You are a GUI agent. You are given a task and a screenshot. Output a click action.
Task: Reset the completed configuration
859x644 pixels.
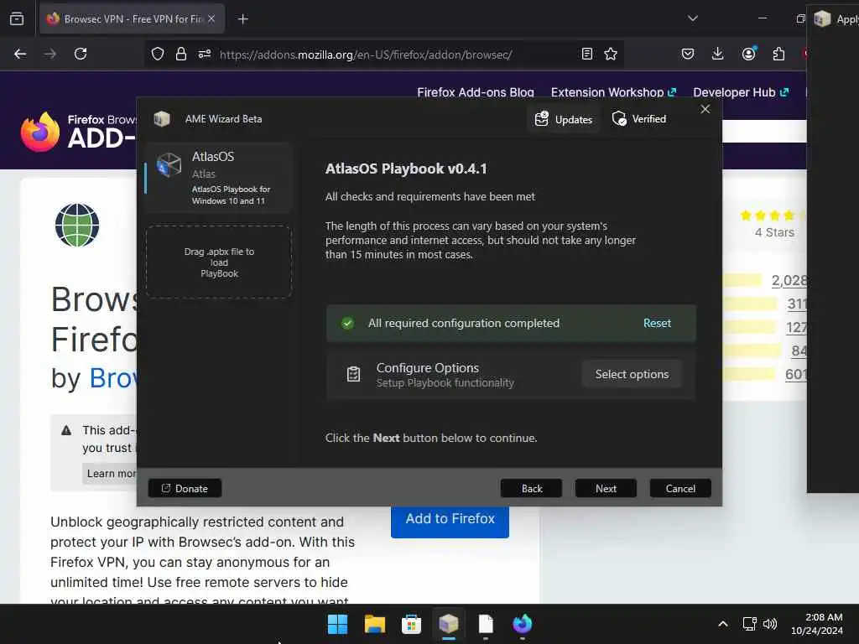pos(657,323)
